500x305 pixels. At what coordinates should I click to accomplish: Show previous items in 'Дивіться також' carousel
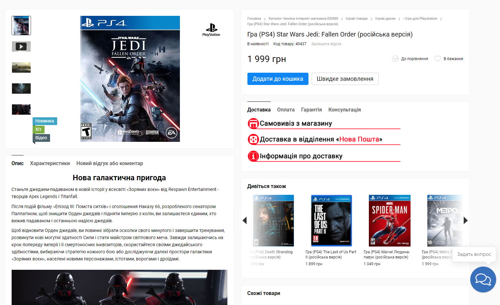point(245,220)
